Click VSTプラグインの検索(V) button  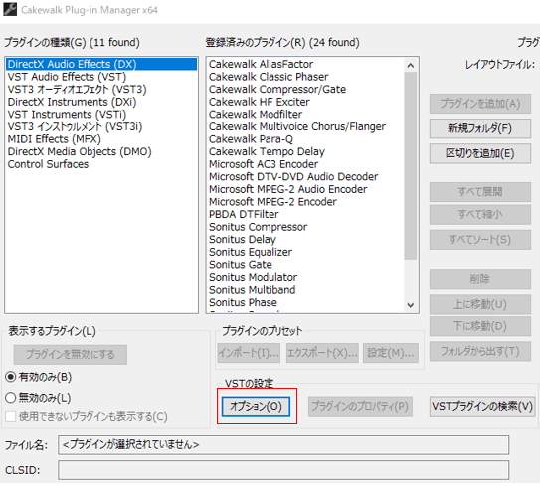[482, 407]
